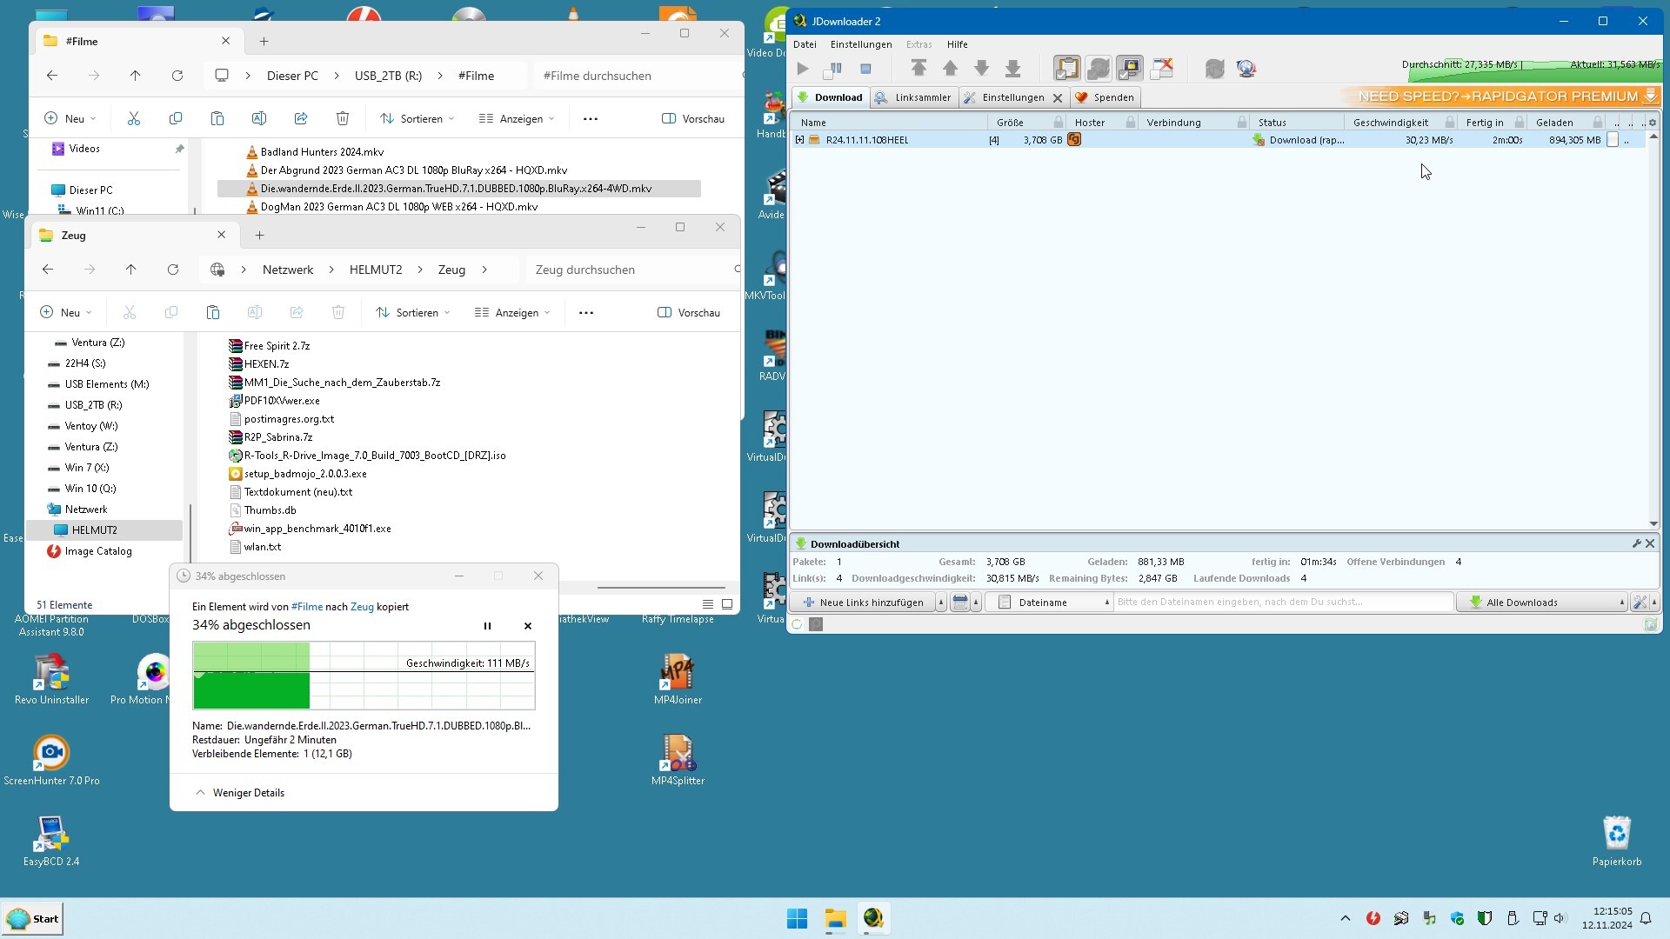Open Anzeigen dropdown in Zeug window
1670x939 pixels.
coord(512,313)
